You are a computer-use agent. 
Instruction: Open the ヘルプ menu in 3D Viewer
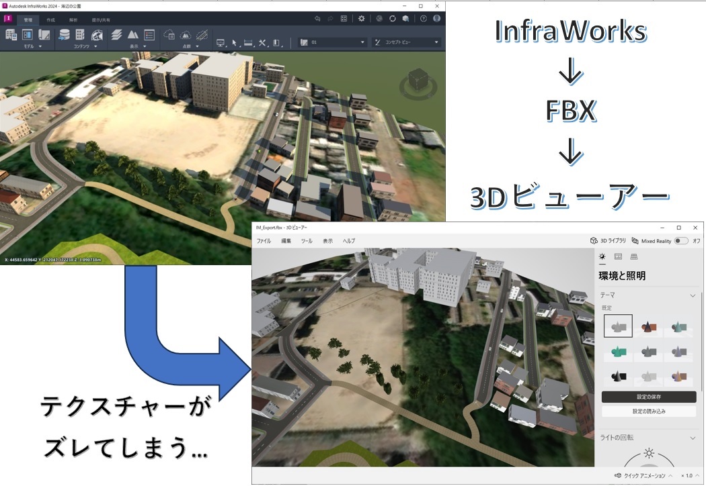[x=349, y=241]
